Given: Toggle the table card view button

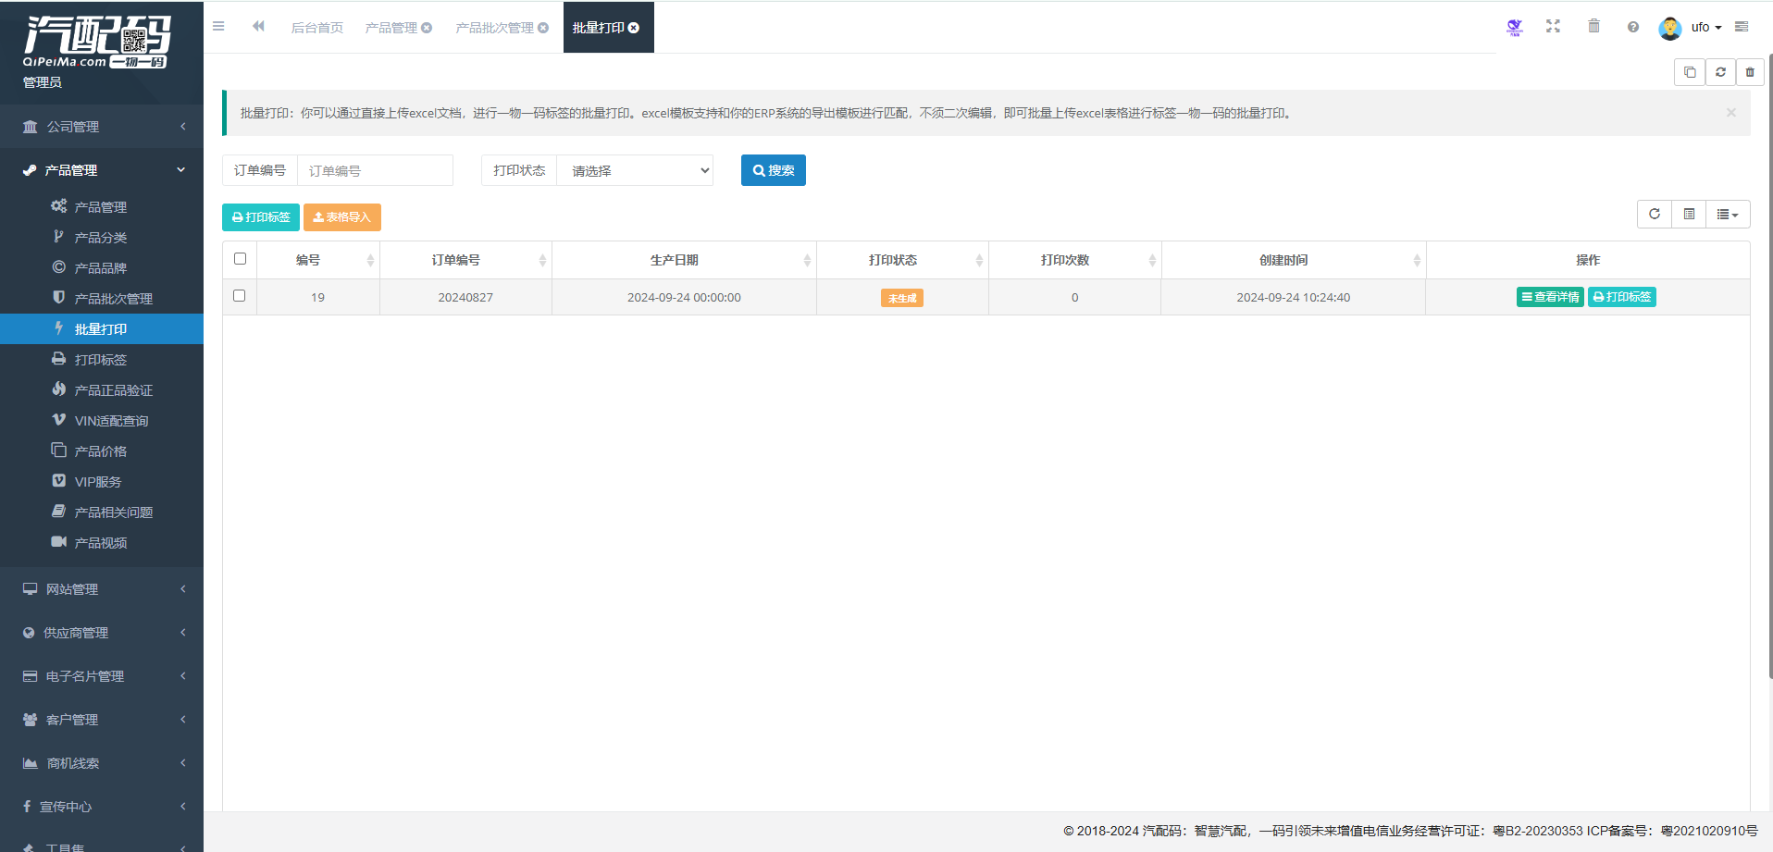Looking at the screenshot, I should click(x=1689, y=215).
